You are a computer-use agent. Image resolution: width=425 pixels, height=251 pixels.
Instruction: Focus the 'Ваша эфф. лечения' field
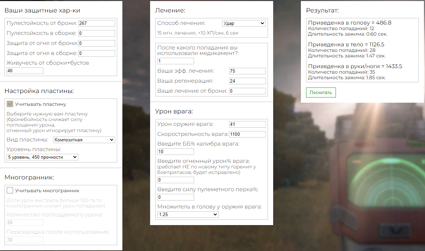[x=248, y=71]
